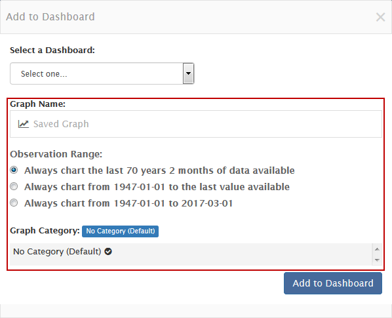
Task: Click the Saved Graph placeholder text
Action: point(61,124)
